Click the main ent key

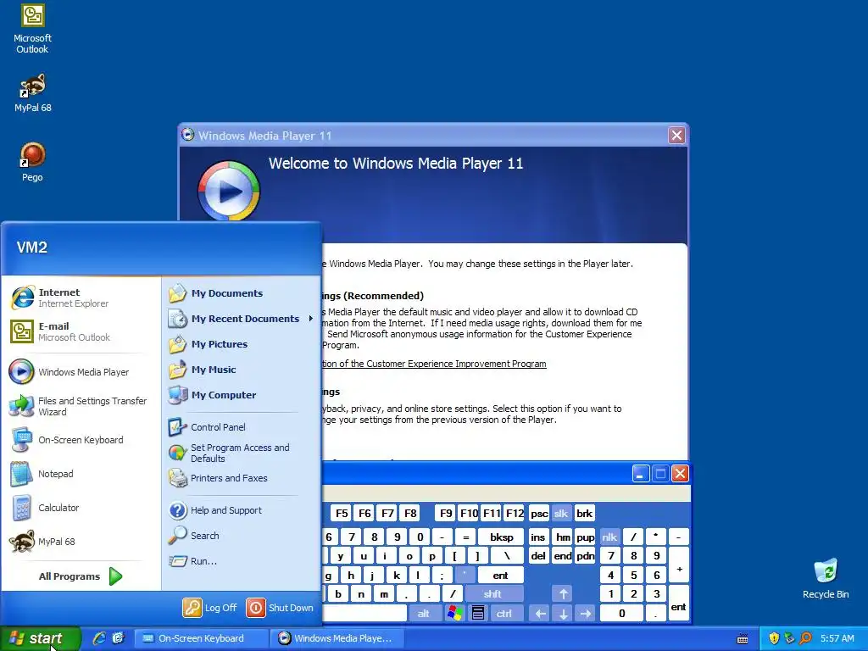tap(500, 576)
